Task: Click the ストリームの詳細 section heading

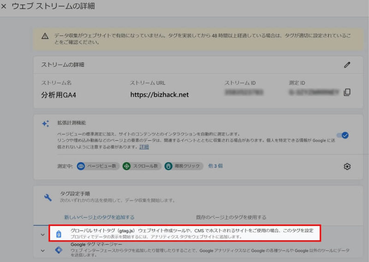Action: coord(63,64)
